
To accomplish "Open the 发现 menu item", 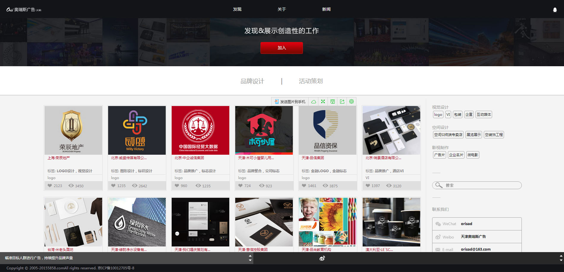I will click(x=237, y=9).
